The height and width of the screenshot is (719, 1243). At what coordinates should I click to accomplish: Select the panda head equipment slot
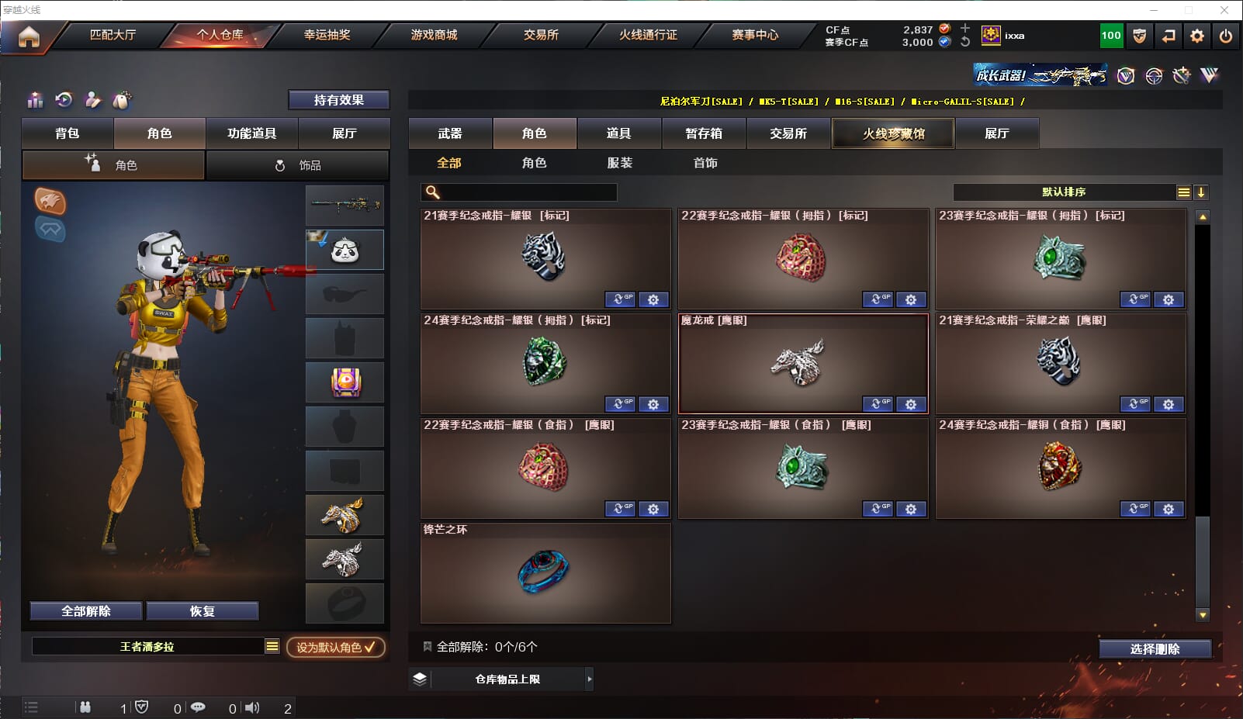(x=345, y=249)
